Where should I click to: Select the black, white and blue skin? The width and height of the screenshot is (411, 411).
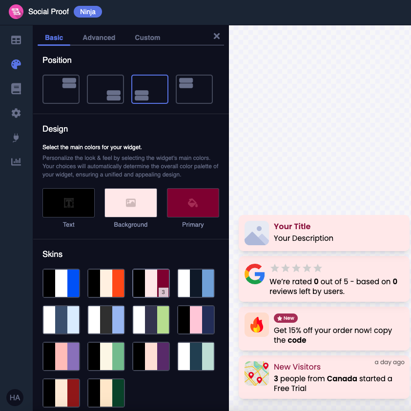coord(61,283)
